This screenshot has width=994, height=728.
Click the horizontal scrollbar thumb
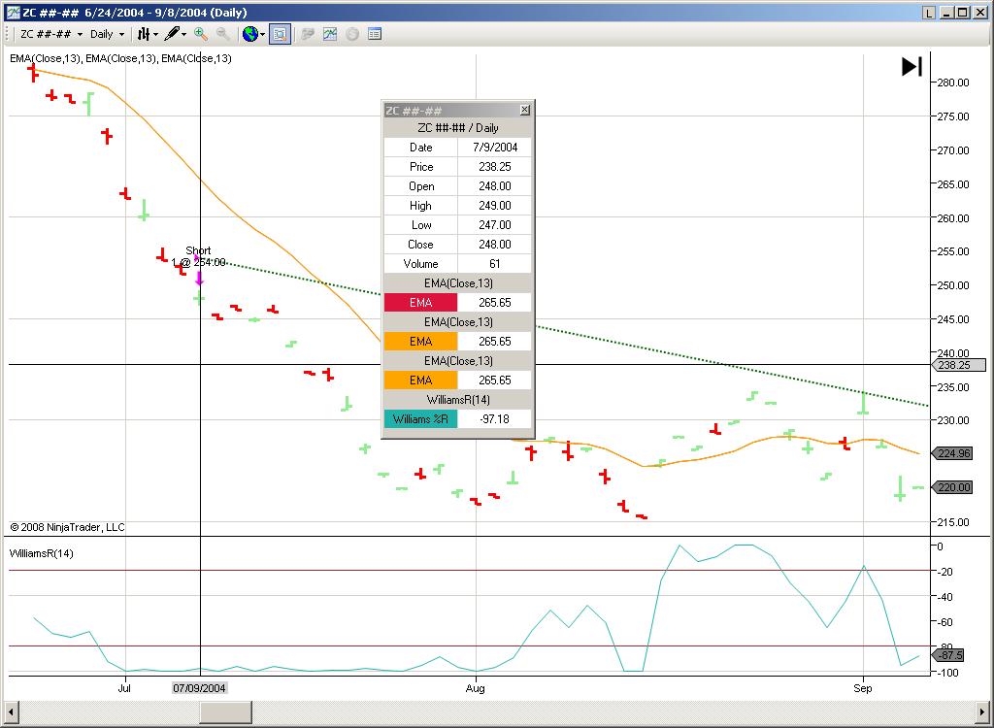click(x=225, y=711)
